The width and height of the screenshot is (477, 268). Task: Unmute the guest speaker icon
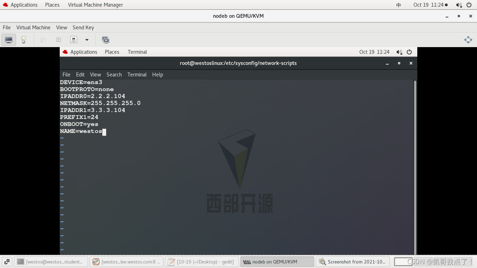click(x=399, y=52)
